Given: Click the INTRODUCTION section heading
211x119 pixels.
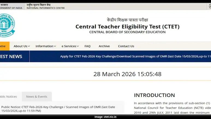Looking at the screenshot, I should tap(154, 95).
